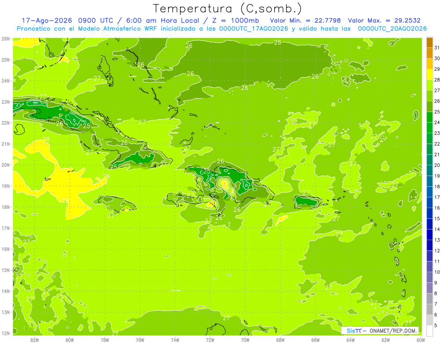Viewport: 447px width, 345px height.
Task: Click the legend value '20'
Action: click(x=437, y=165)
